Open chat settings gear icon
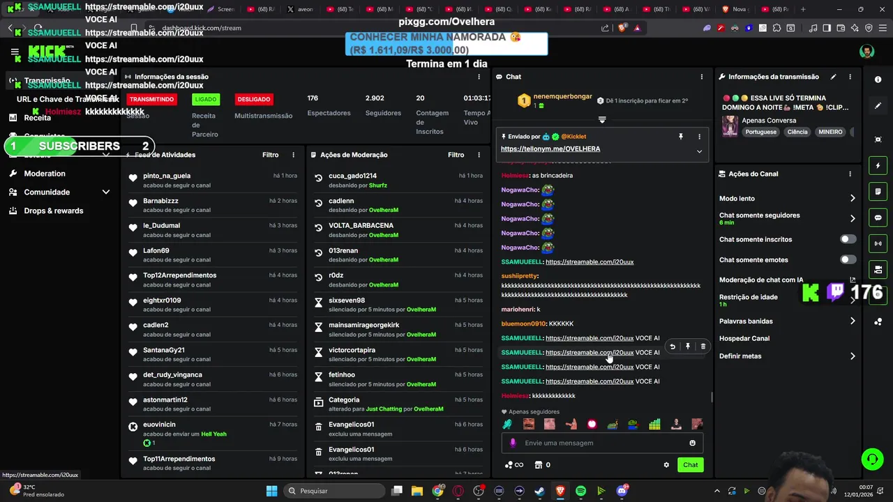Image resolution: width=893 pixels, height=502 pixels. [x=666, y=465]
